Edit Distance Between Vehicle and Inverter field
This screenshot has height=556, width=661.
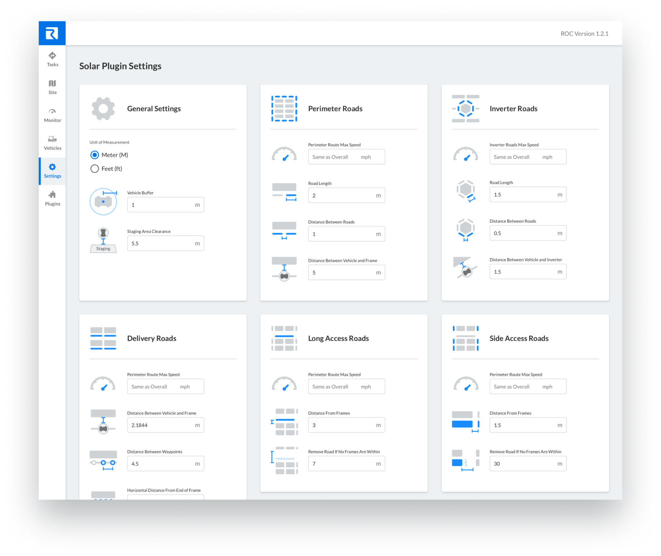click(528, 272)
